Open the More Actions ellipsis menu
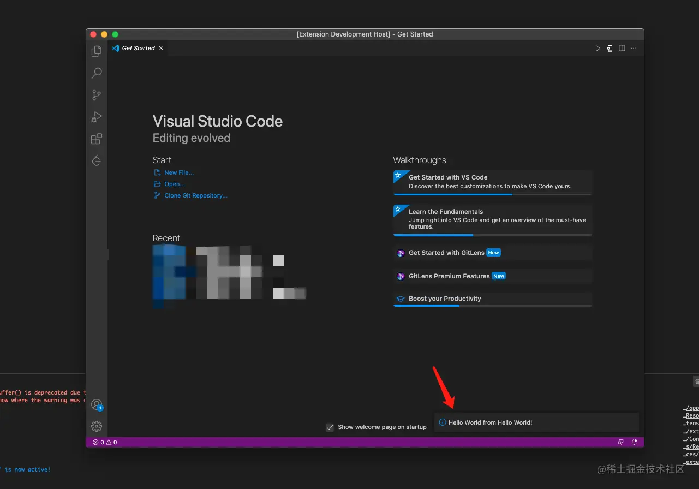699x489 pixels. click(634, 49)
